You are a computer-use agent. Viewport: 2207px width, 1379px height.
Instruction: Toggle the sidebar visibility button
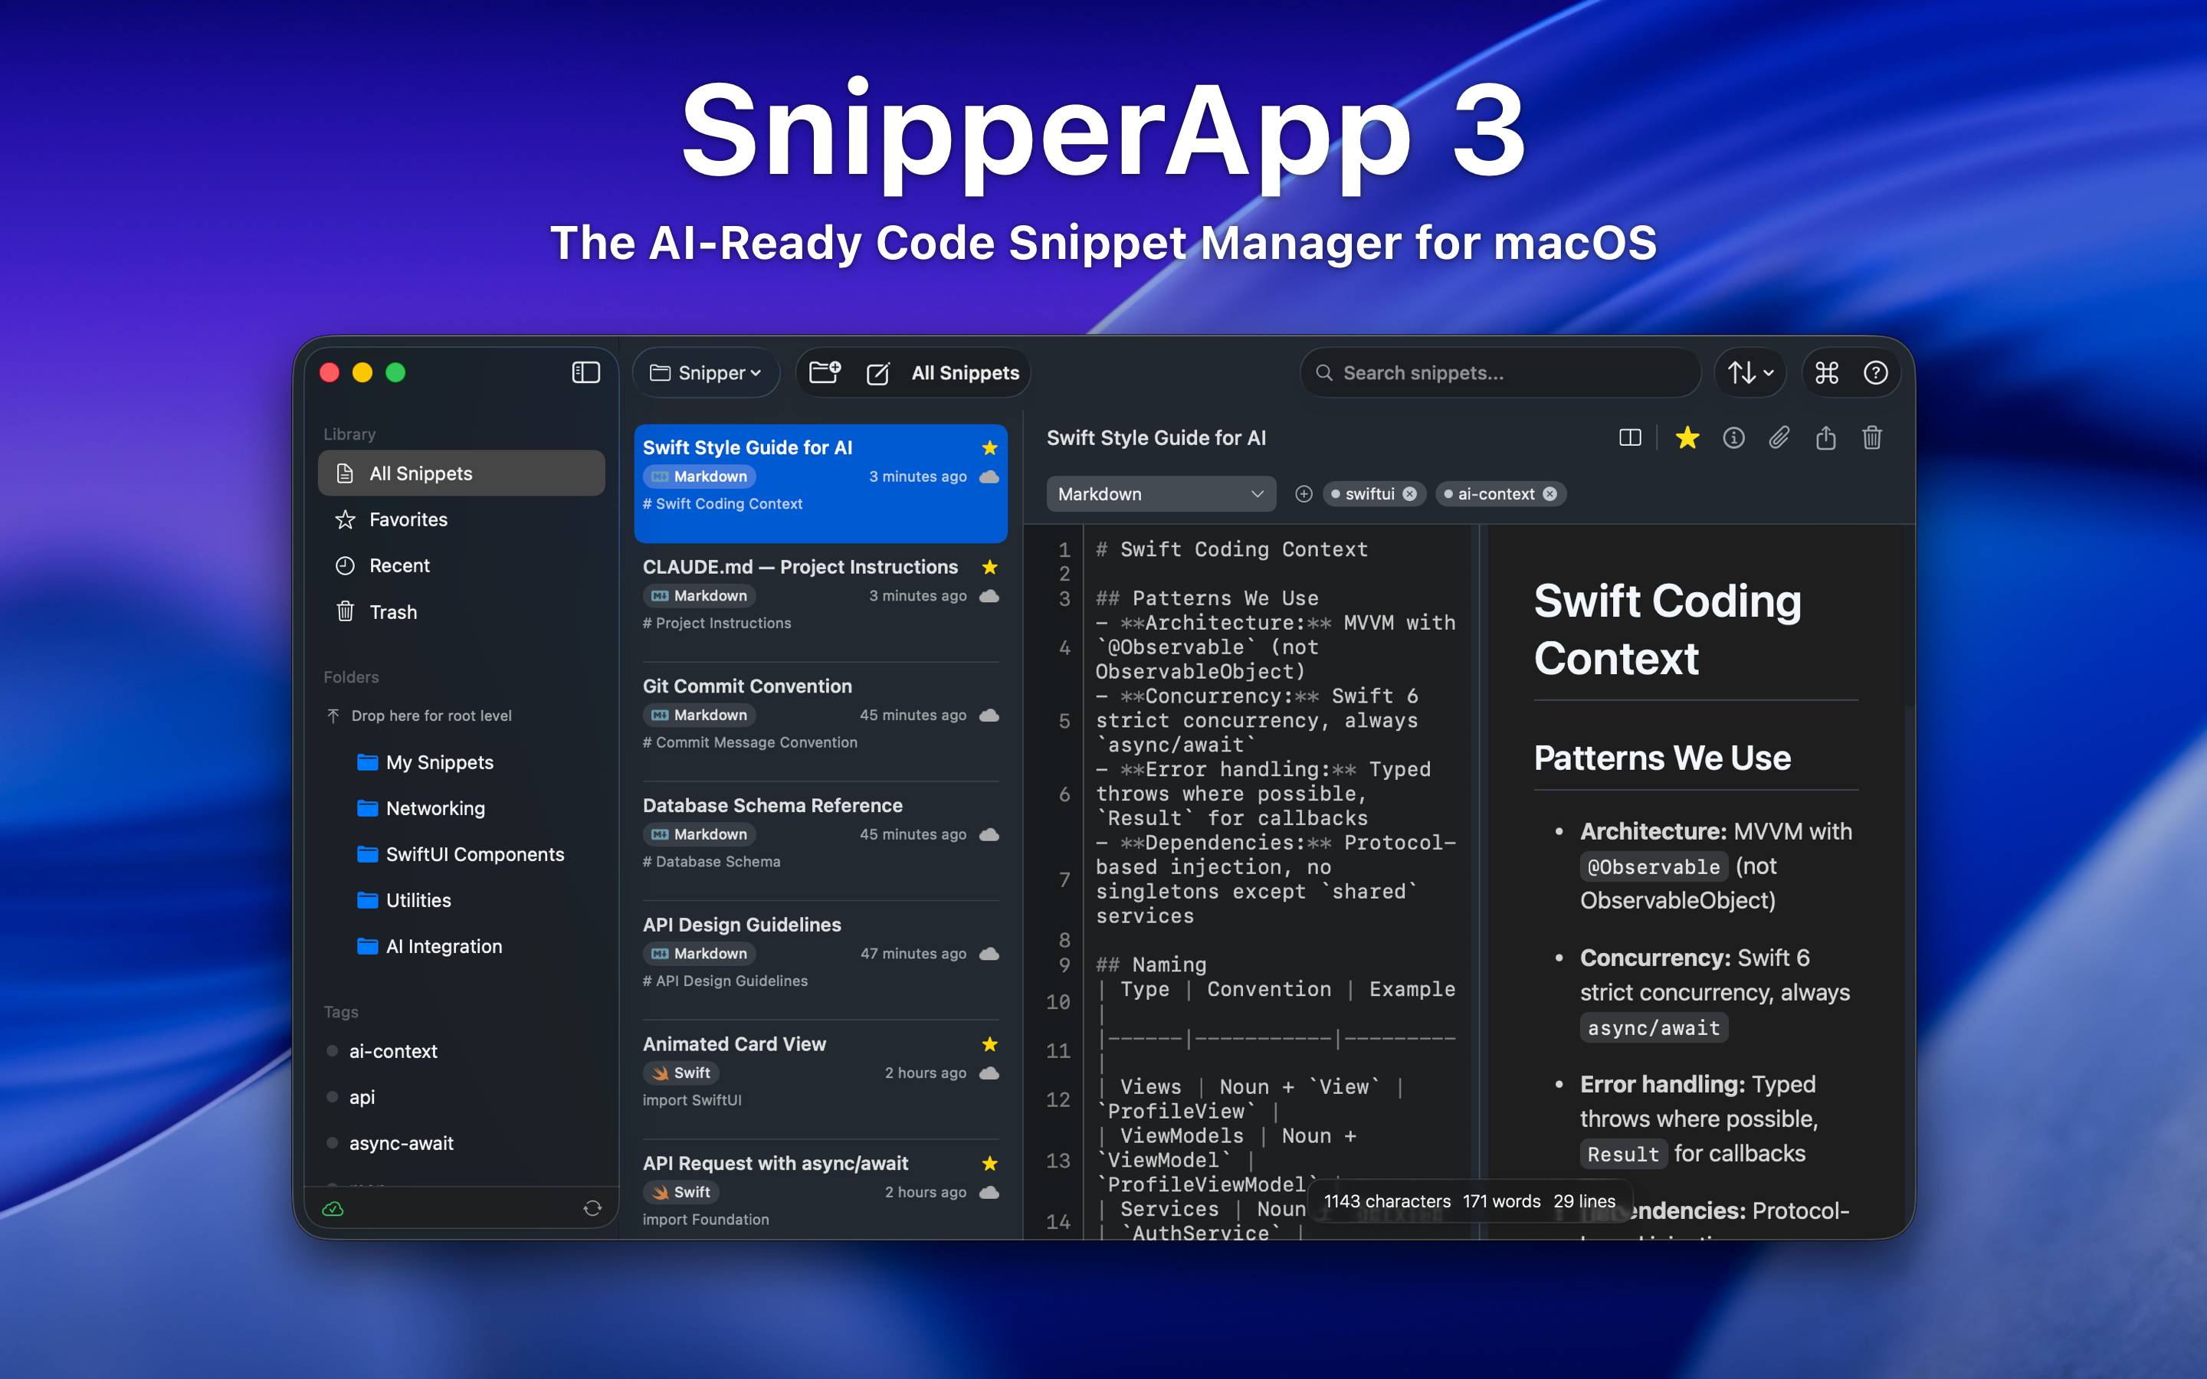pos(585,372)
